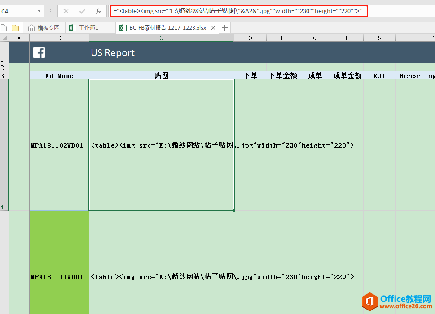Select column C header
435x314 pixels.
coord(161,38)
